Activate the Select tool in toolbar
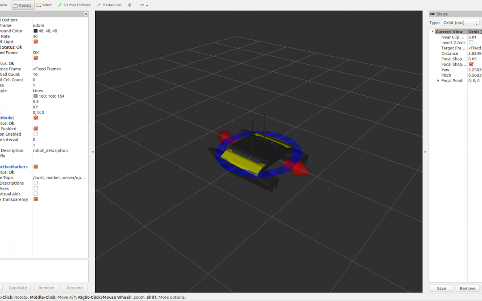The width and height of the screenshot is (482, 301). pyautogui.click(x=44, y=5)
